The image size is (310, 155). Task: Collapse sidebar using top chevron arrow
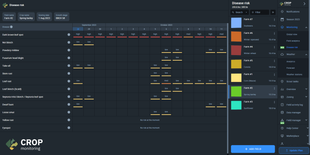click(x=304, y=4)
